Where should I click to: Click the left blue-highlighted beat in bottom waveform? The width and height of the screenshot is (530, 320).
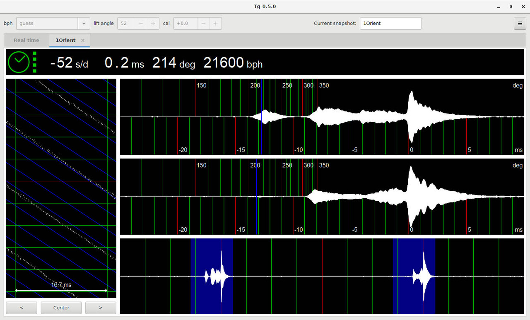tap(212, 276)
